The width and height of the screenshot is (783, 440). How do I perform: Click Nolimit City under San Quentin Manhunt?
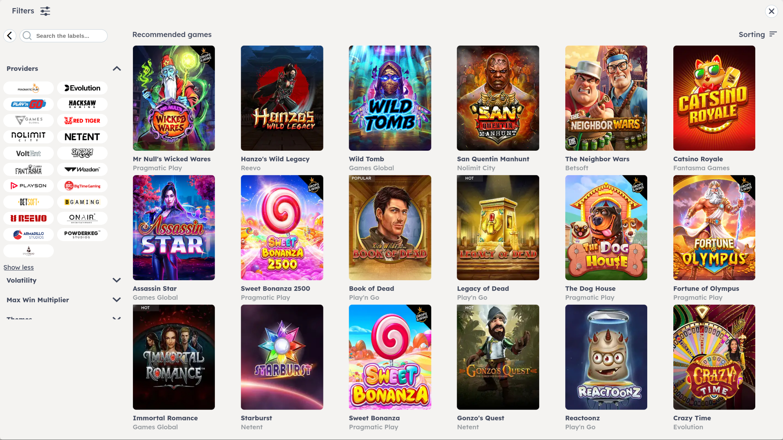point(476,168)
